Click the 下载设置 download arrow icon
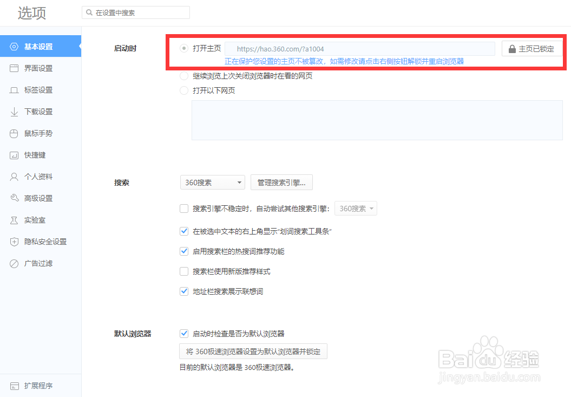 pyautogui.click(x=14, y=112)
